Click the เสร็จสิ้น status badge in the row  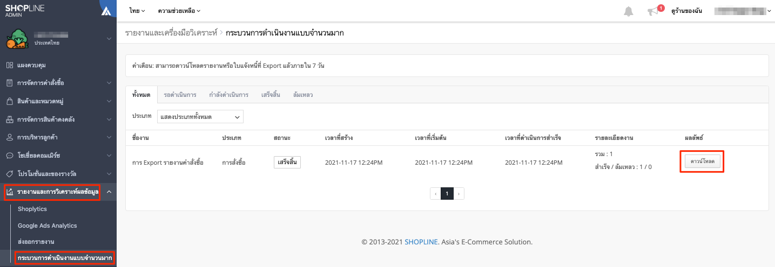click(287, 162)
